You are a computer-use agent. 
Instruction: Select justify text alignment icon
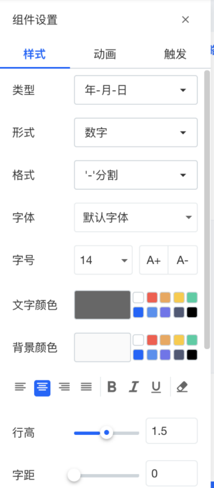tap(86, 387)
